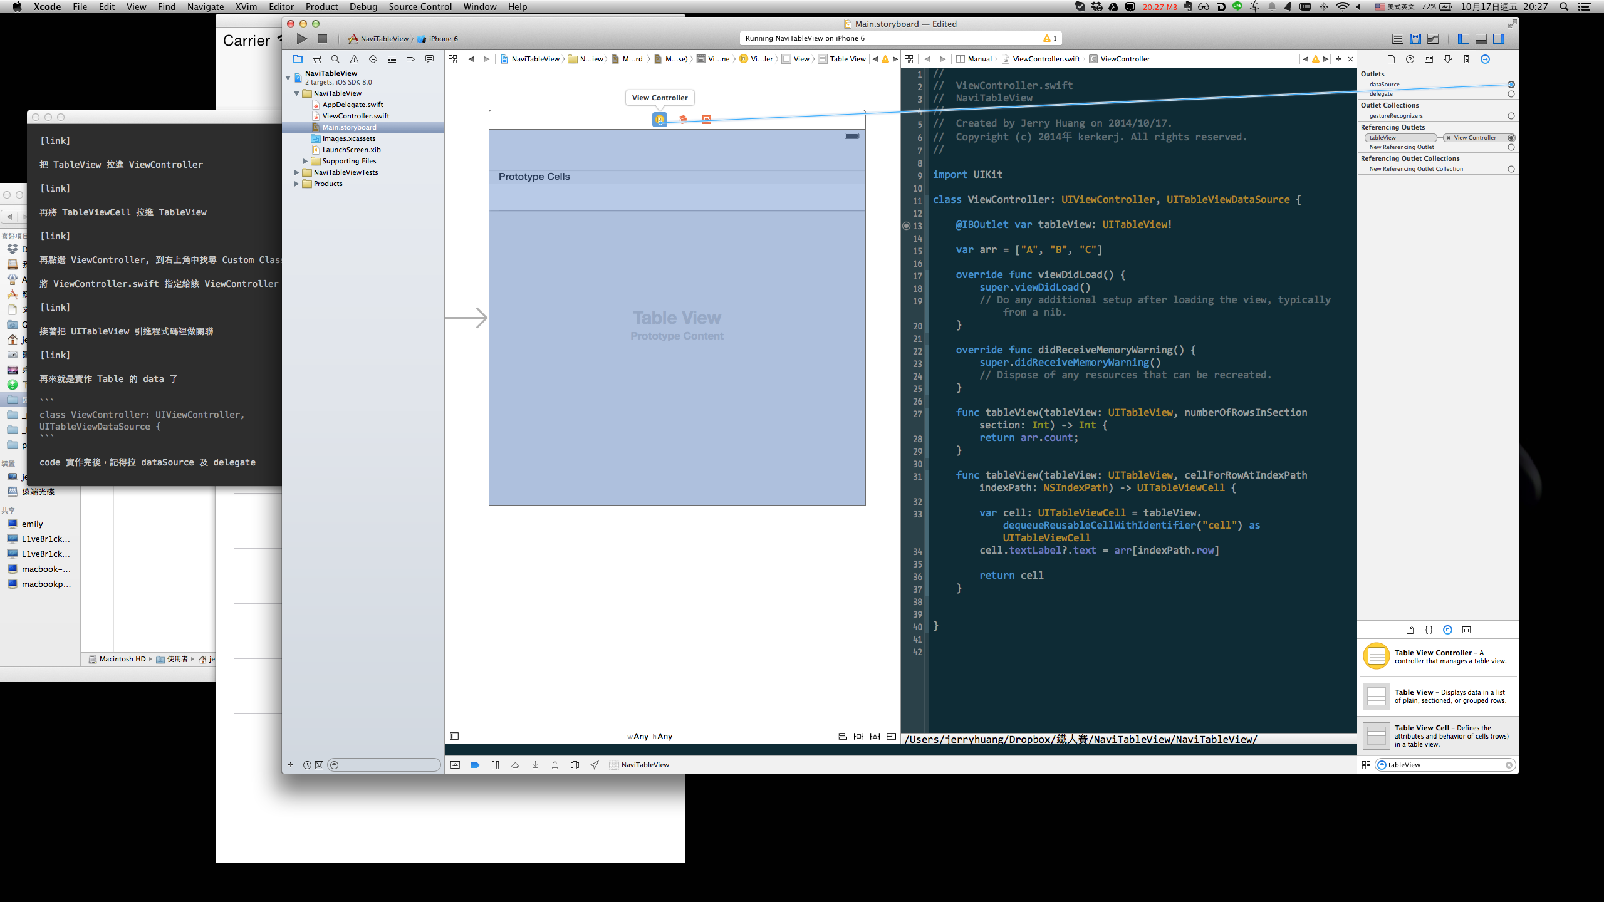Click the Stop button to halt the app
The width and height of the screenshot is (1604, 902).
[323, 39]
